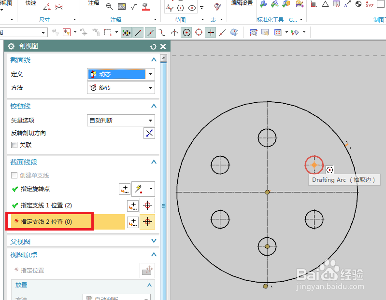Toggle the end point snap
Image resolution: width=386 pixels, height=300 pixels.
pos(138,32)
